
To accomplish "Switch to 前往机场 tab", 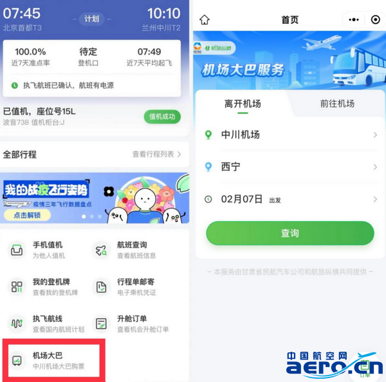I will tap(337, 104).
